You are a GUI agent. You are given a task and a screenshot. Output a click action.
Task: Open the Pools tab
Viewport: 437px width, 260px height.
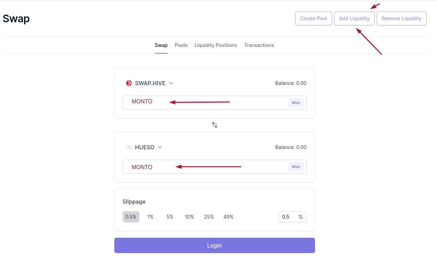[x=181, y=45]
